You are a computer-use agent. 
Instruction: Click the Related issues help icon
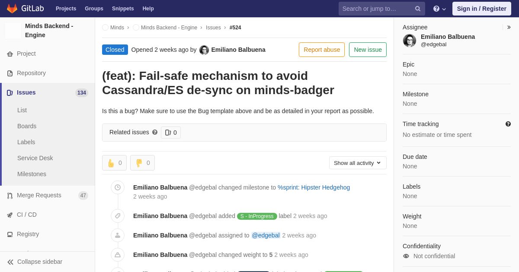click(x=155, y=132)
